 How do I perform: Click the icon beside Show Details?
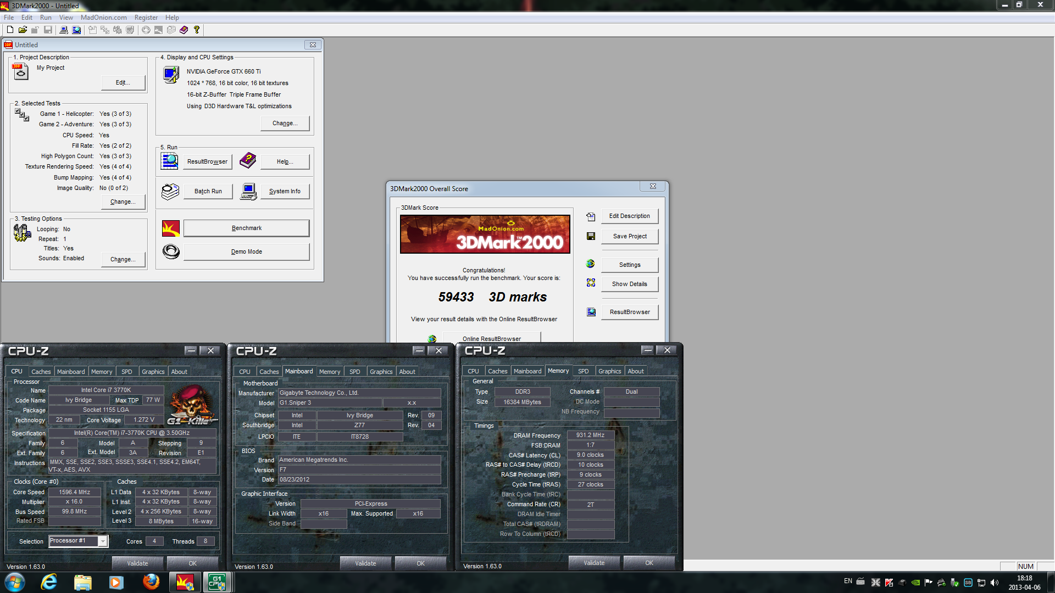591,283
